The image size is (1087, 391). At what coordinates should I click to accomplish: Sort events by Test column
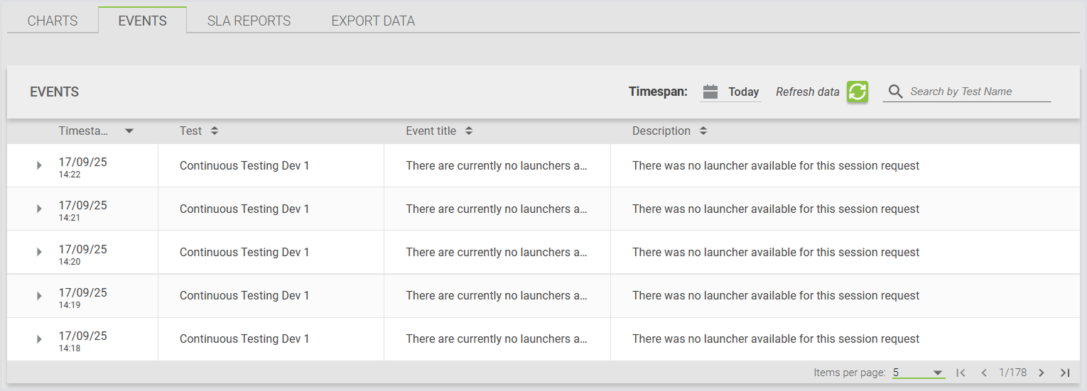[x=215, y=131]
